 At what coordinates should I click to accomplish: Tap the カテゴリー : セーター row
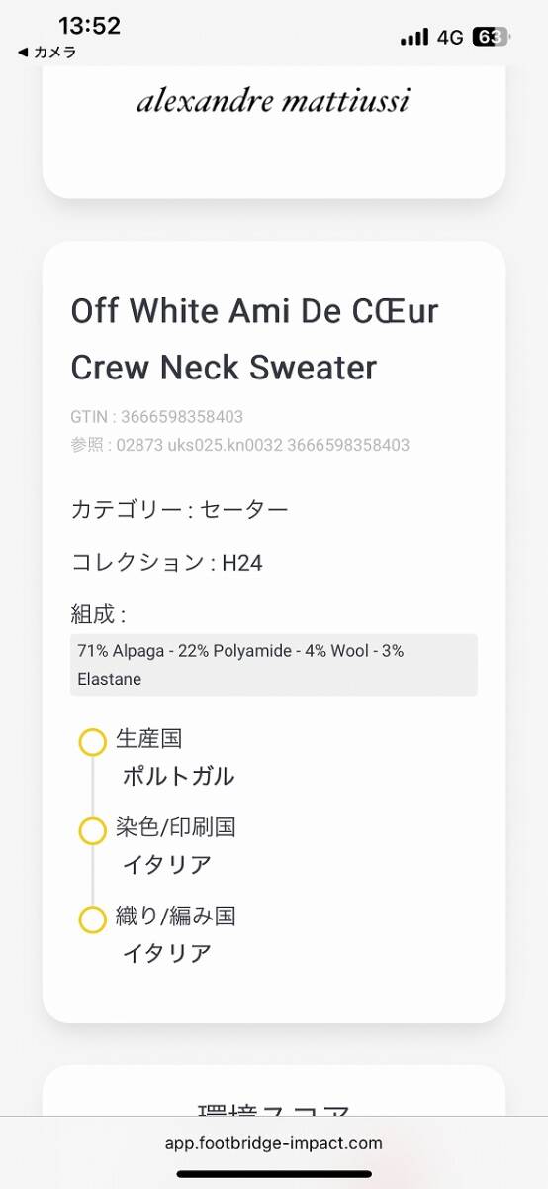click(179, 510)
